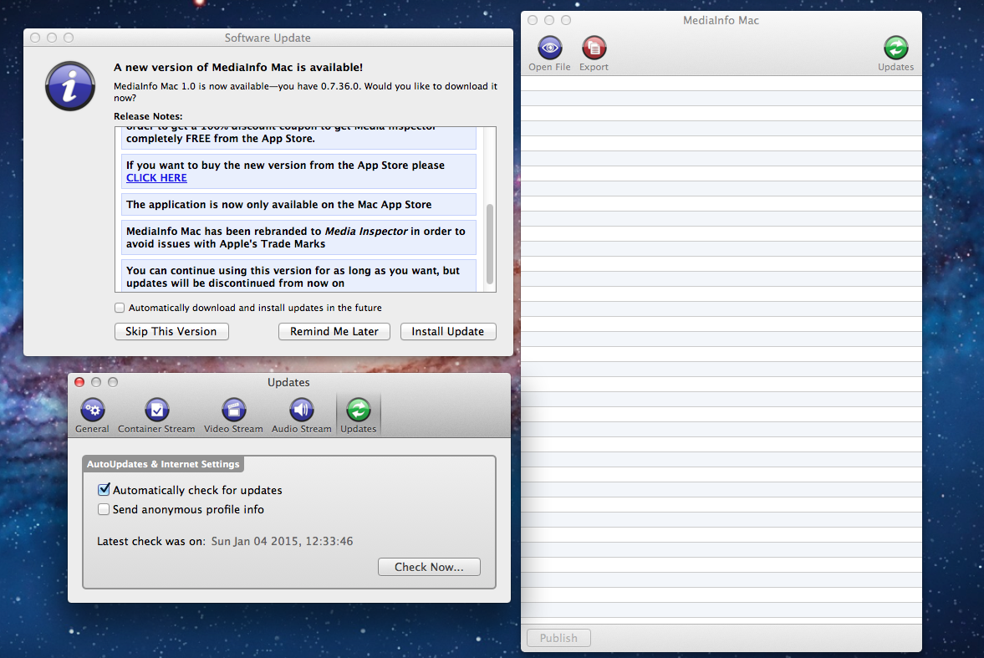Click the blue info icon in Software Update
Image resolution: width=984 pixels, height=658 pixels.
coord(69,86)
